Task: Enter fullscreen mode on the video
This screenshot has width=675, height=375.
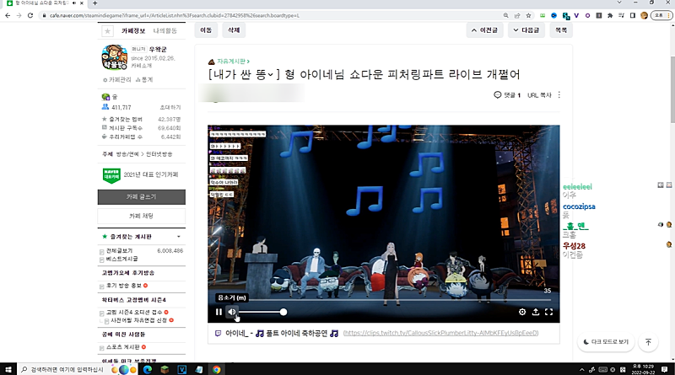Action: [x=549, y=312]
